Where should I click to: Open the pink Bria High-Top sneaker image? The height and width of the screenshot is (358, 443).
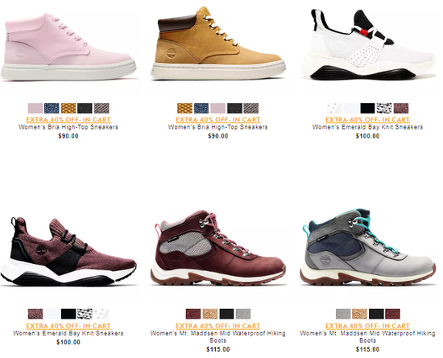(x=68, y=47)
